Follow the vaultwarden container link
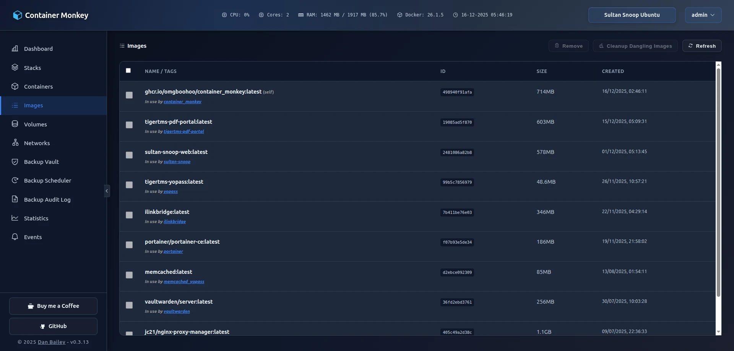 click(x=176, y=311)
